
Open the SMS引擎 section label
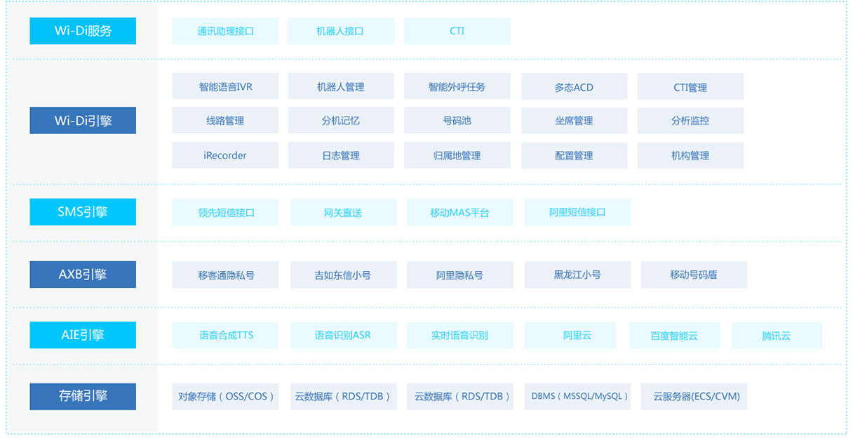point(83,212)
